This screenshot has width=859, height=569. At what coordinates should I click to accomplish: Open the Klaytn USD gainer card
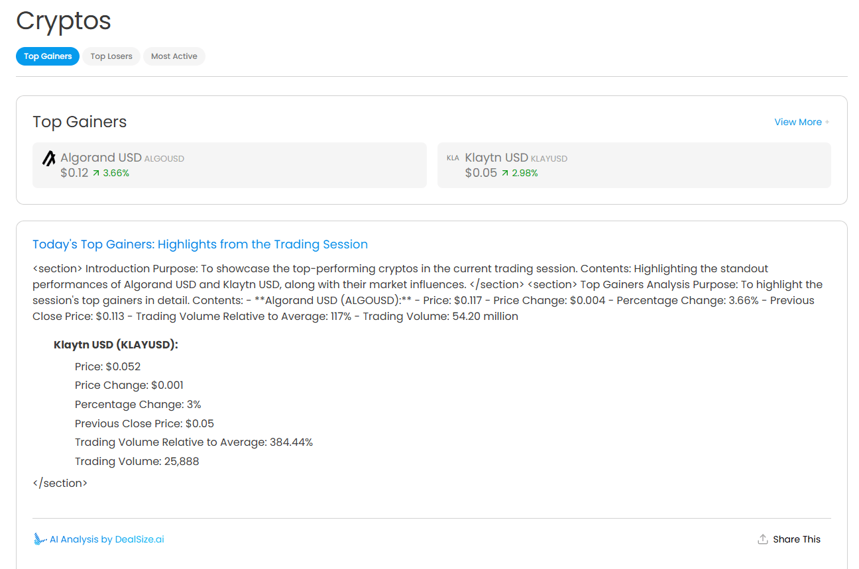[x=634, y=166]
